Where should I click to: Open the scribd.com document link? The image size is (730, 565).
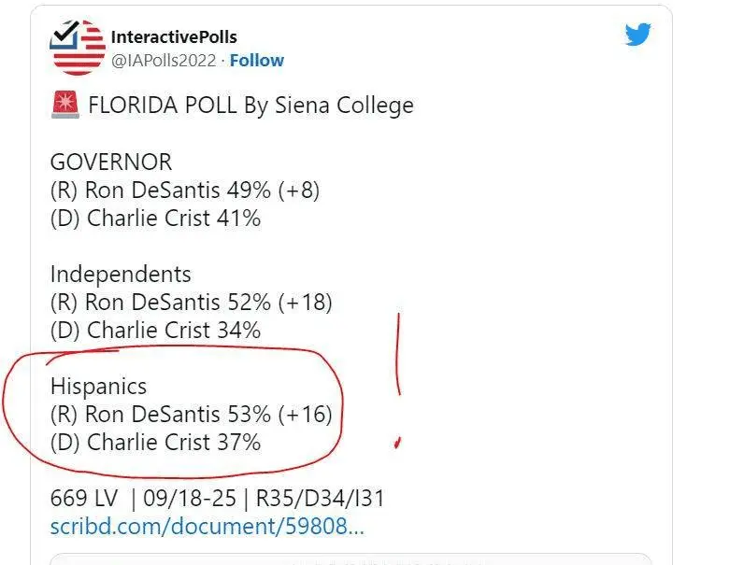click(x=207, y=526)
